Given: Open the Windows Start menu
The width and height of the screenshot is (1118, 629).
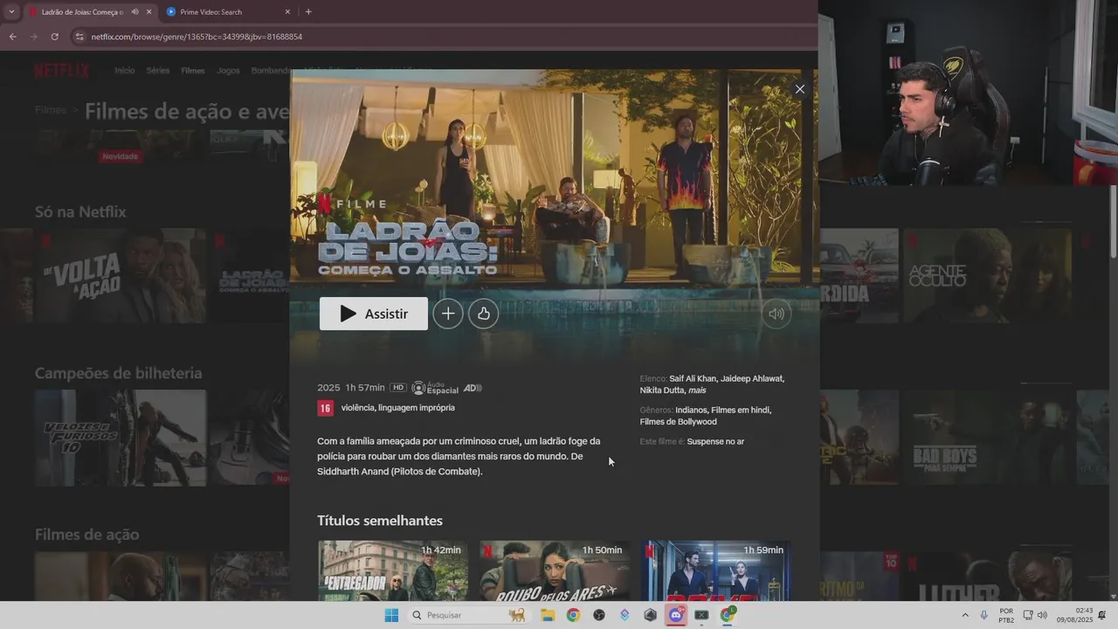Looking at the screenshot, I should tap(391, 615).
